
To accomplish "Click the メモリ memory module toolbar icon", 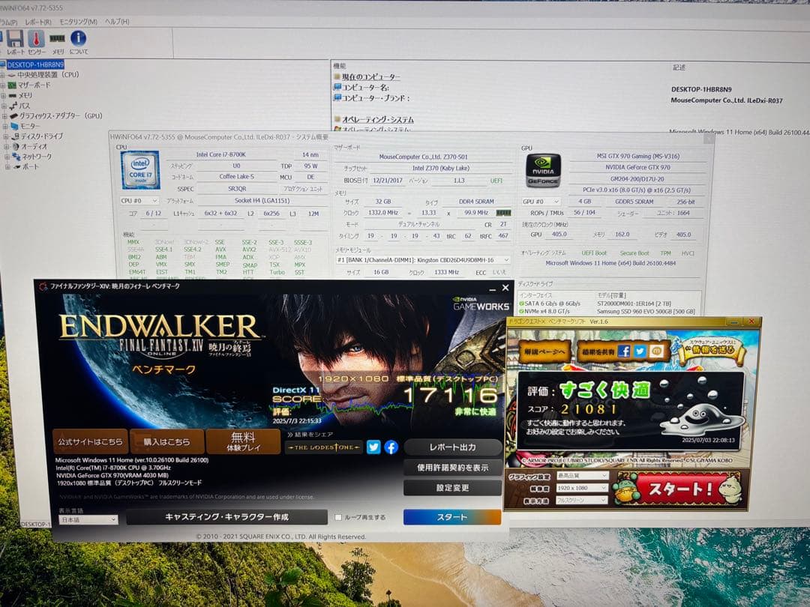I will (x=57, y=37).
